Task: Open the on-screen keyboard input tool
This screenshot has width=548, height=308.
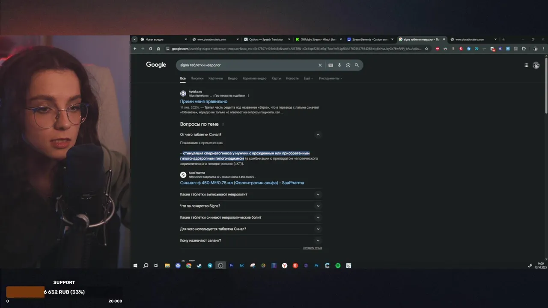Action: pyautogui.click(x=331, y=65)
